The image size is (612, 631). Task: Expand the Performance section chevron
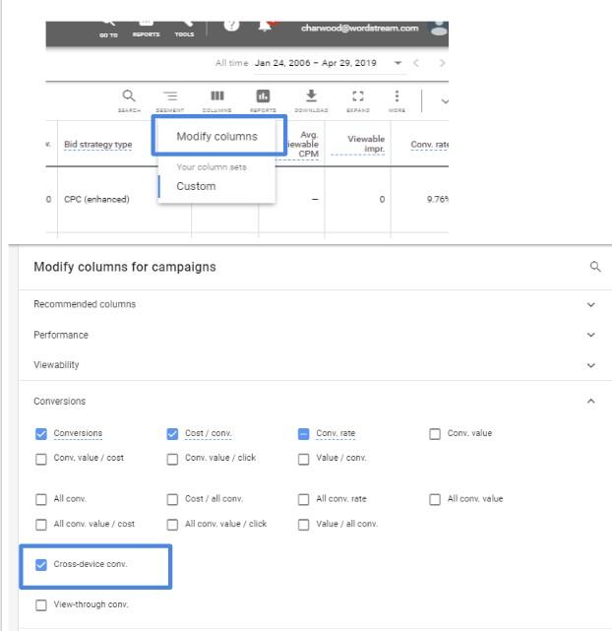point(590,335)
